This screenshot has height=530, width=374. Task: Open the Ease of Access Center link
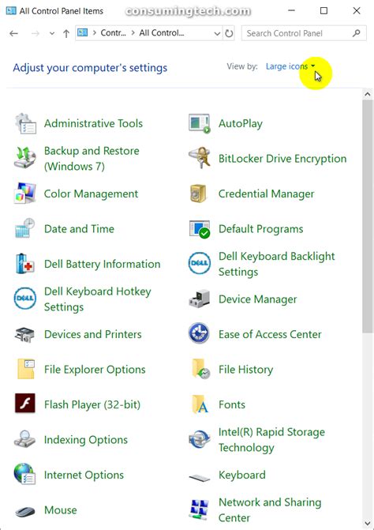[x=270, y=334]
